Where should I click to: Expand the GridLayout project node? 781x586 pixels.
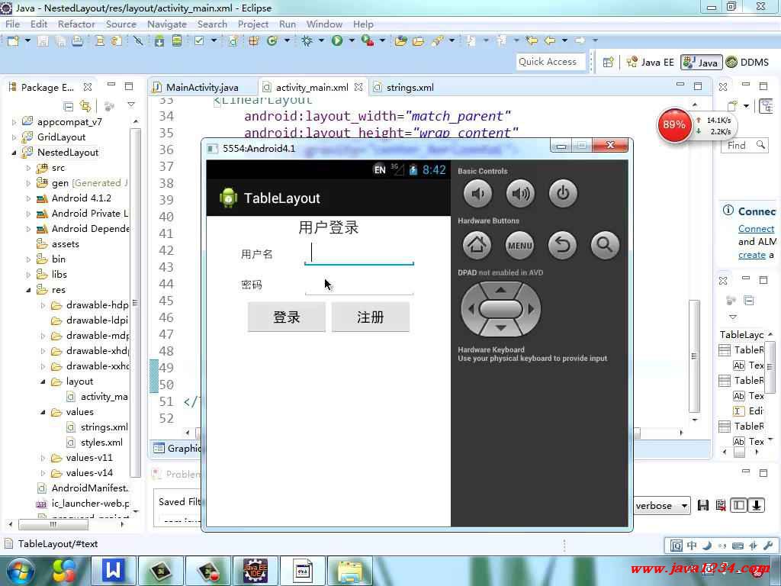pyautogui.click(x=14, y=137)
